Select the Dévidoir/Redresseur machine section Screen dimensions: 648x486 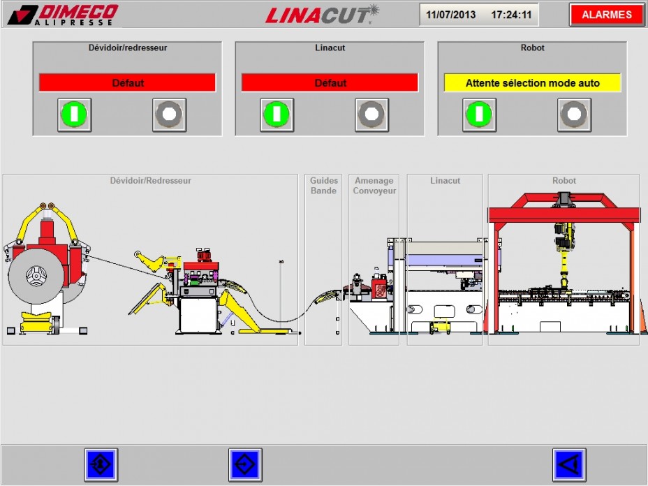coord(150,260)
